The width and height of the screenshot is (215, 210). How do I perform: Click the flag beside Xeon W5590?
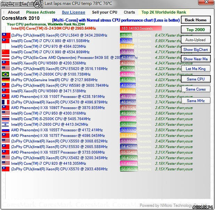point(6,85)
